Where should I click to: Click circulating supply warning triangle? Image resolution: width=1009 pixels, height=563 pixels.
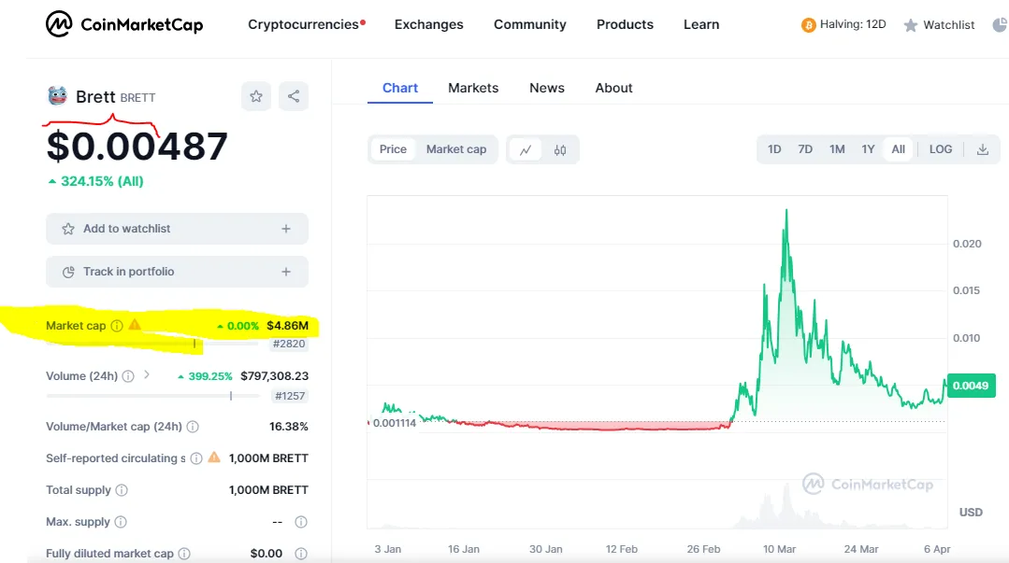[214, 457]
